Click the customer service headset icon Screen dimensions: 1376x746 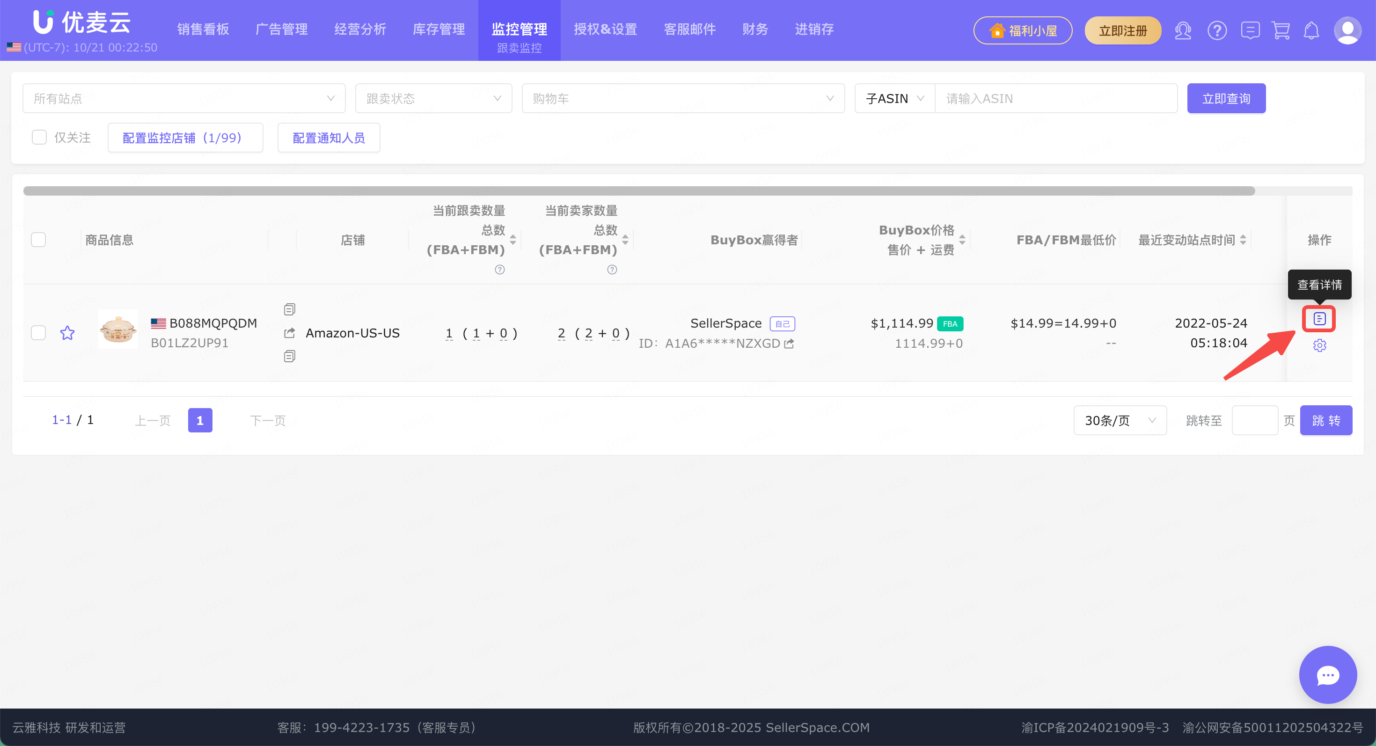click(1183, 30)
